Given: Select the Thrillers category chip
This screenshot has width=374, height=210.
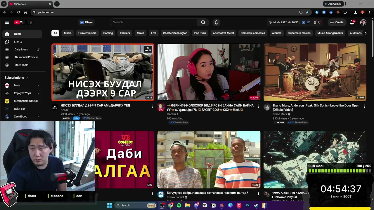Looking at the screenshot, I should coord(125,33).
